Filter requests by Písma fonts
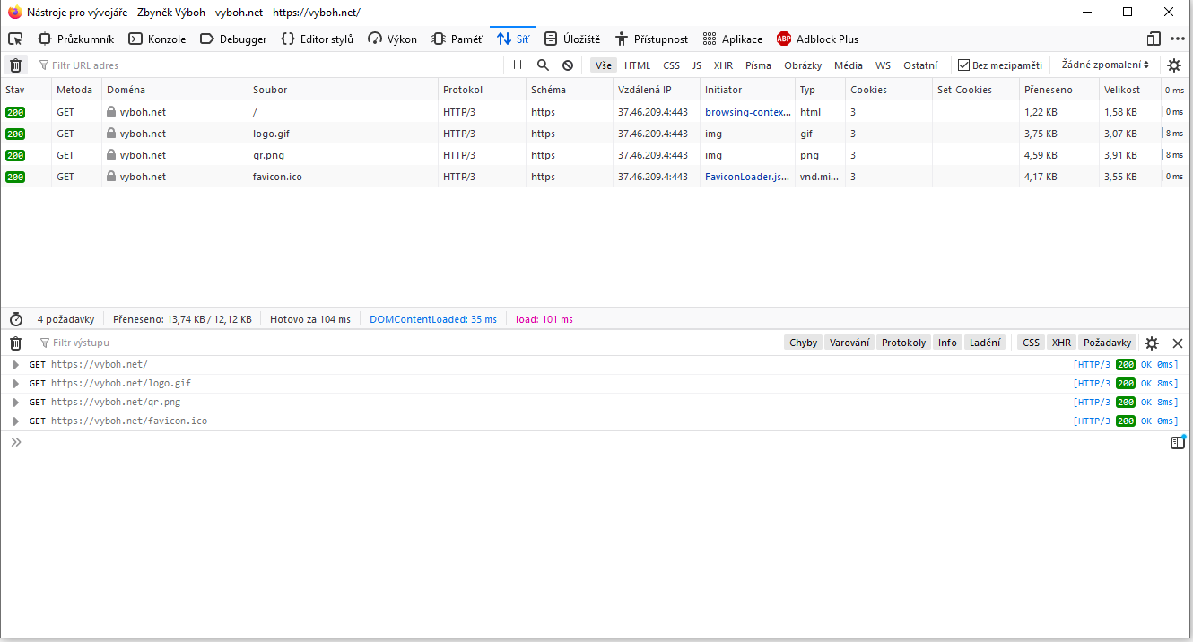The image size is (1193, 642). tap(758, 65)
